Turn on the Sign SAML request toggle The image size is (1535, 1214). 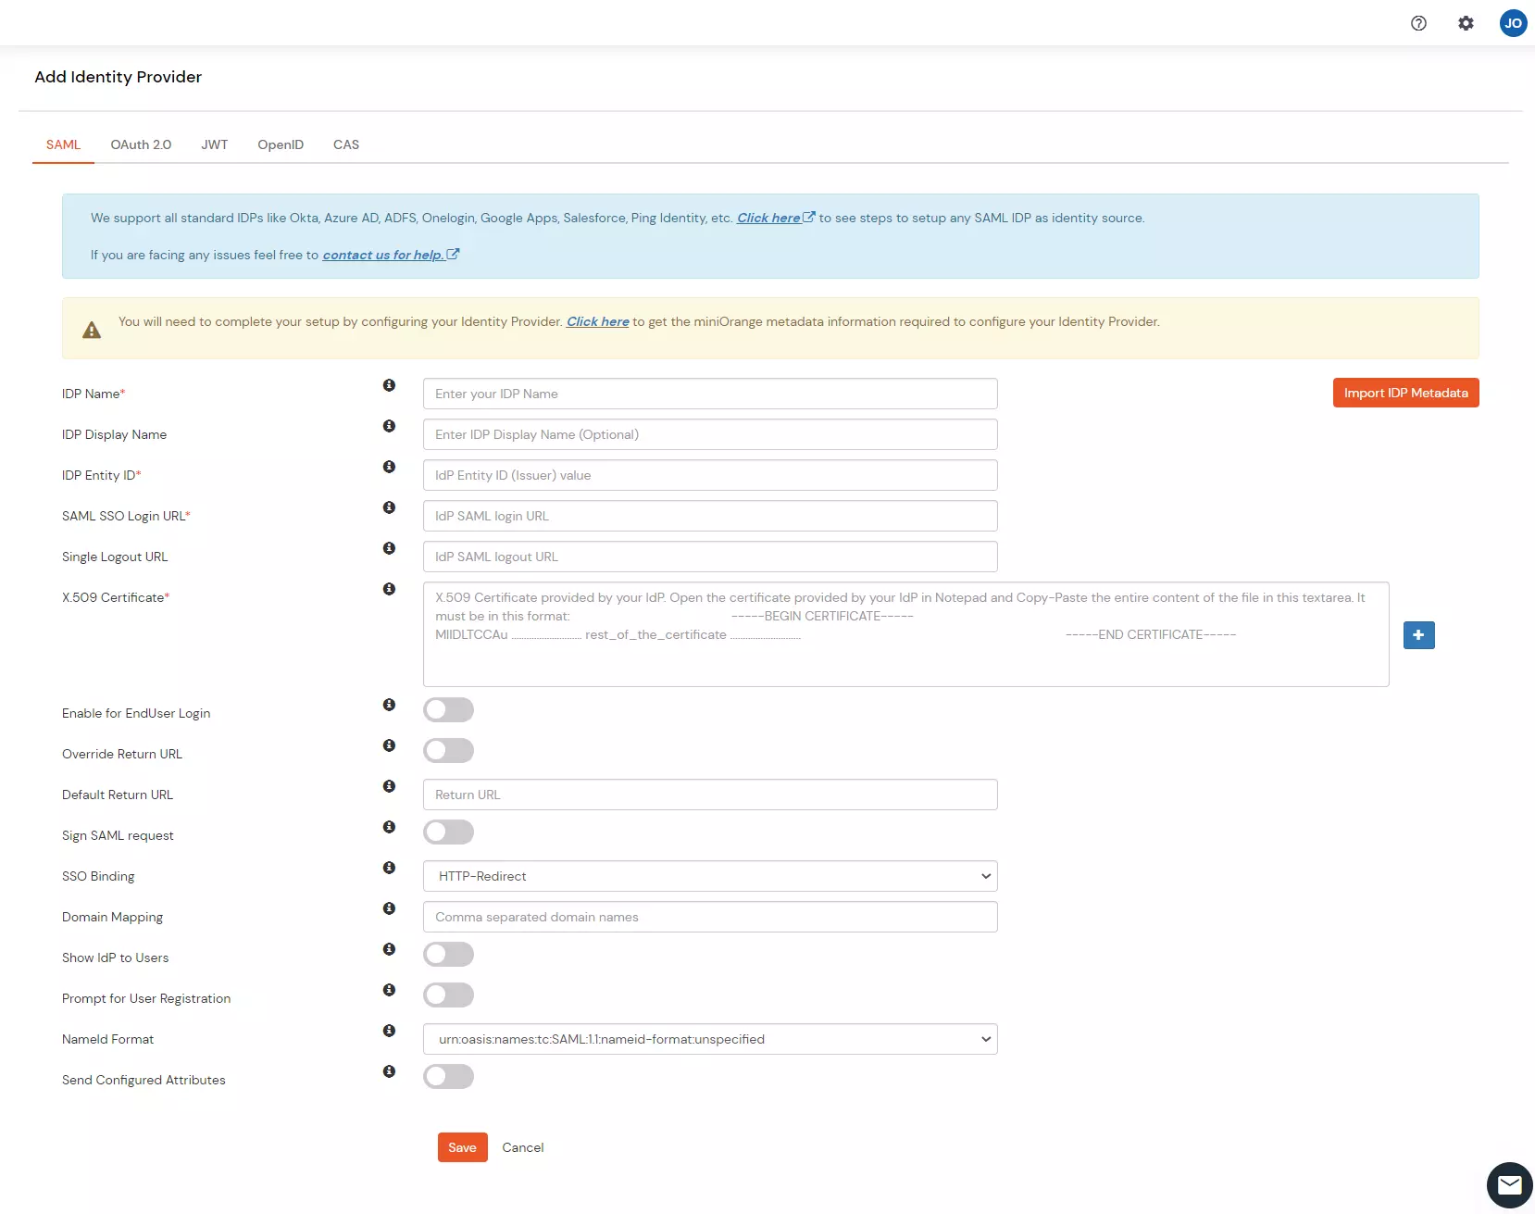point(449,832)
